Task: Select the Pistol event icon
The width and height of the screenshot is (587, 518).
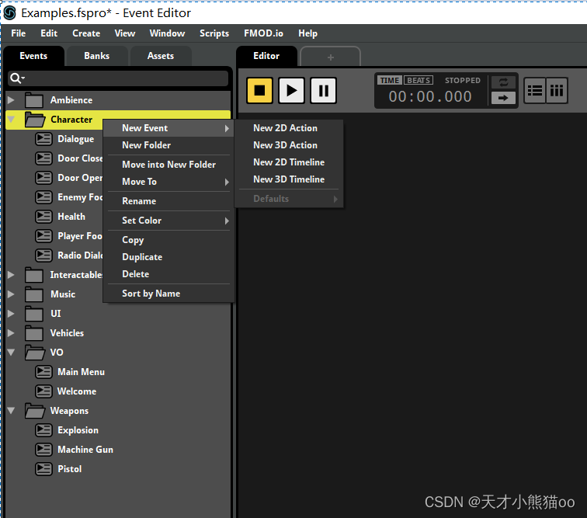Action: (x=43, y=469)
